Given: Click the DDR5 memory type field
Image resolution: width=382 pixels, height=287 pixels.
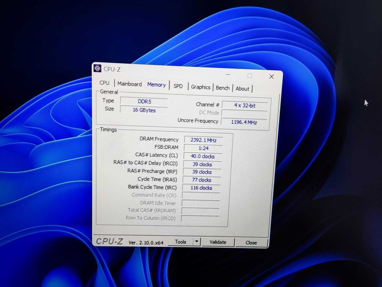Looking at the screenshot, I should coord(144,101).
